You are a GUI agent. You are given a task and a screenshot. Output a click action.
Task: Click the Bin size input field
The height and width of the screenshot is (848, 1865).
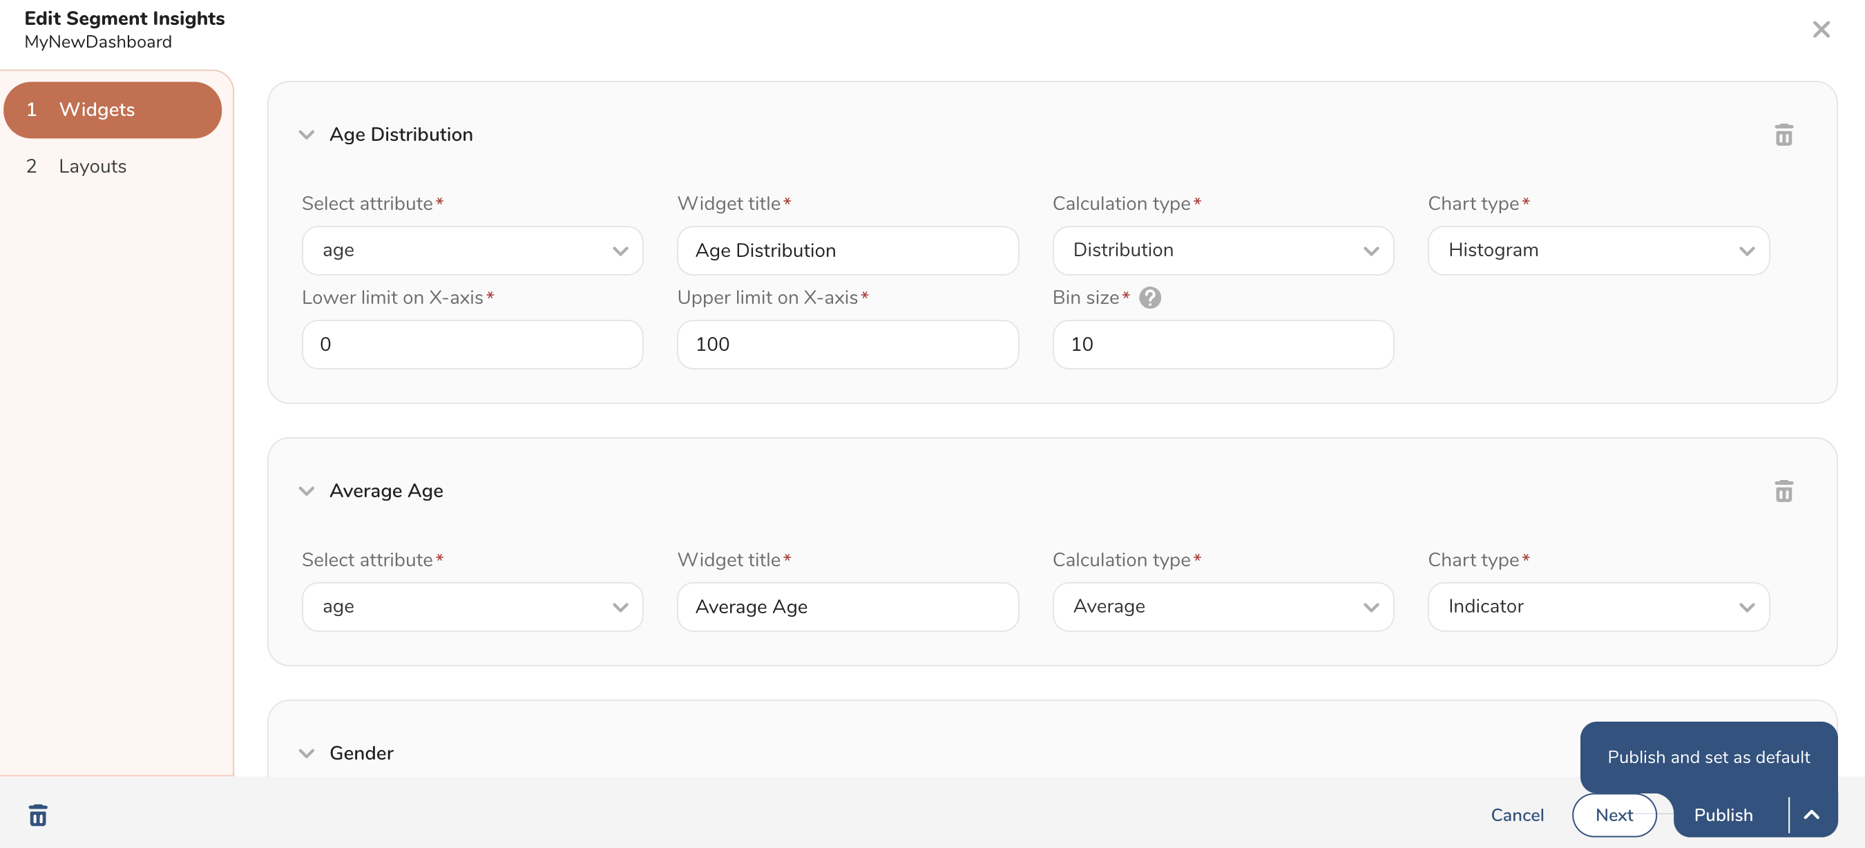click(x=1222, y=345)
